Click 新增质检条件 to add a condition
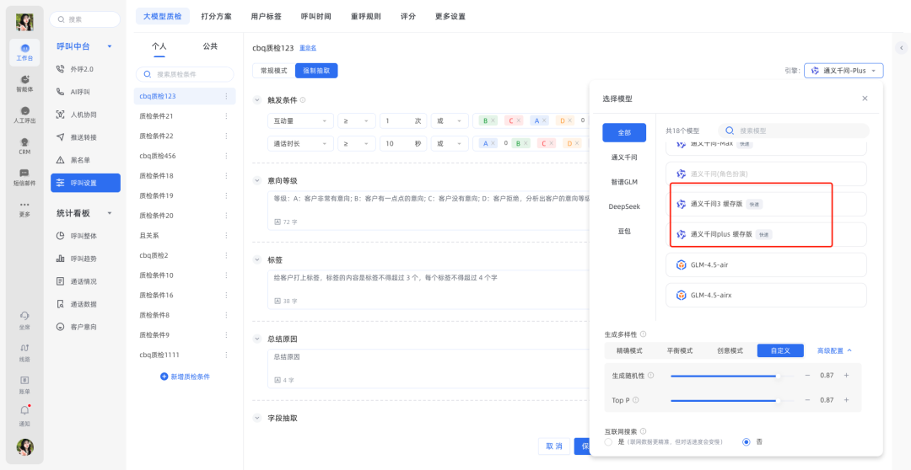The width and height of the screenshot is (911, 470). click(185, 377)
